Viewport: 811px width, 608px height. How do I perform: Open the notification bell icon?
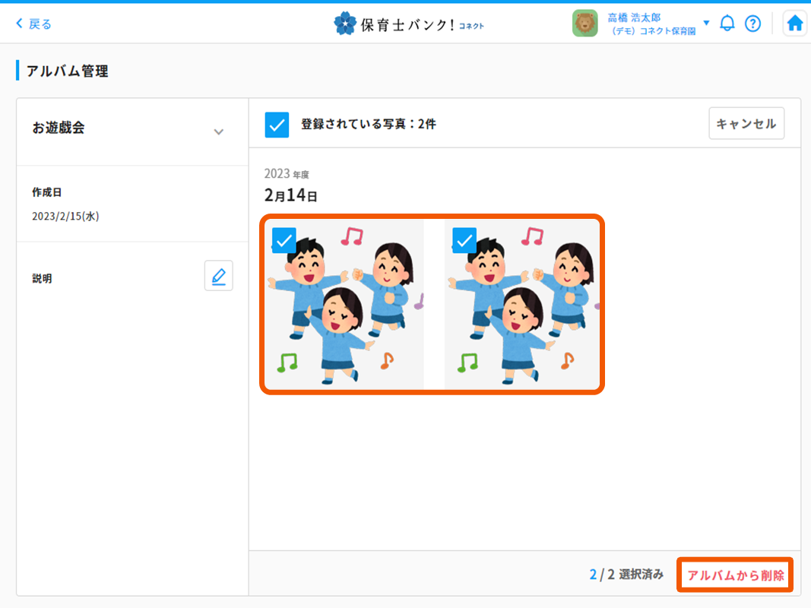point(727,23)
